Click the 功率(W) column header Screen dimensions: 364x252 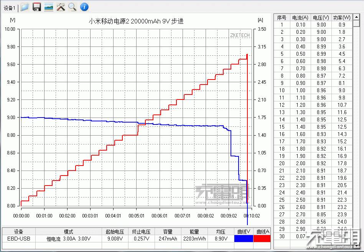(342, 18)
